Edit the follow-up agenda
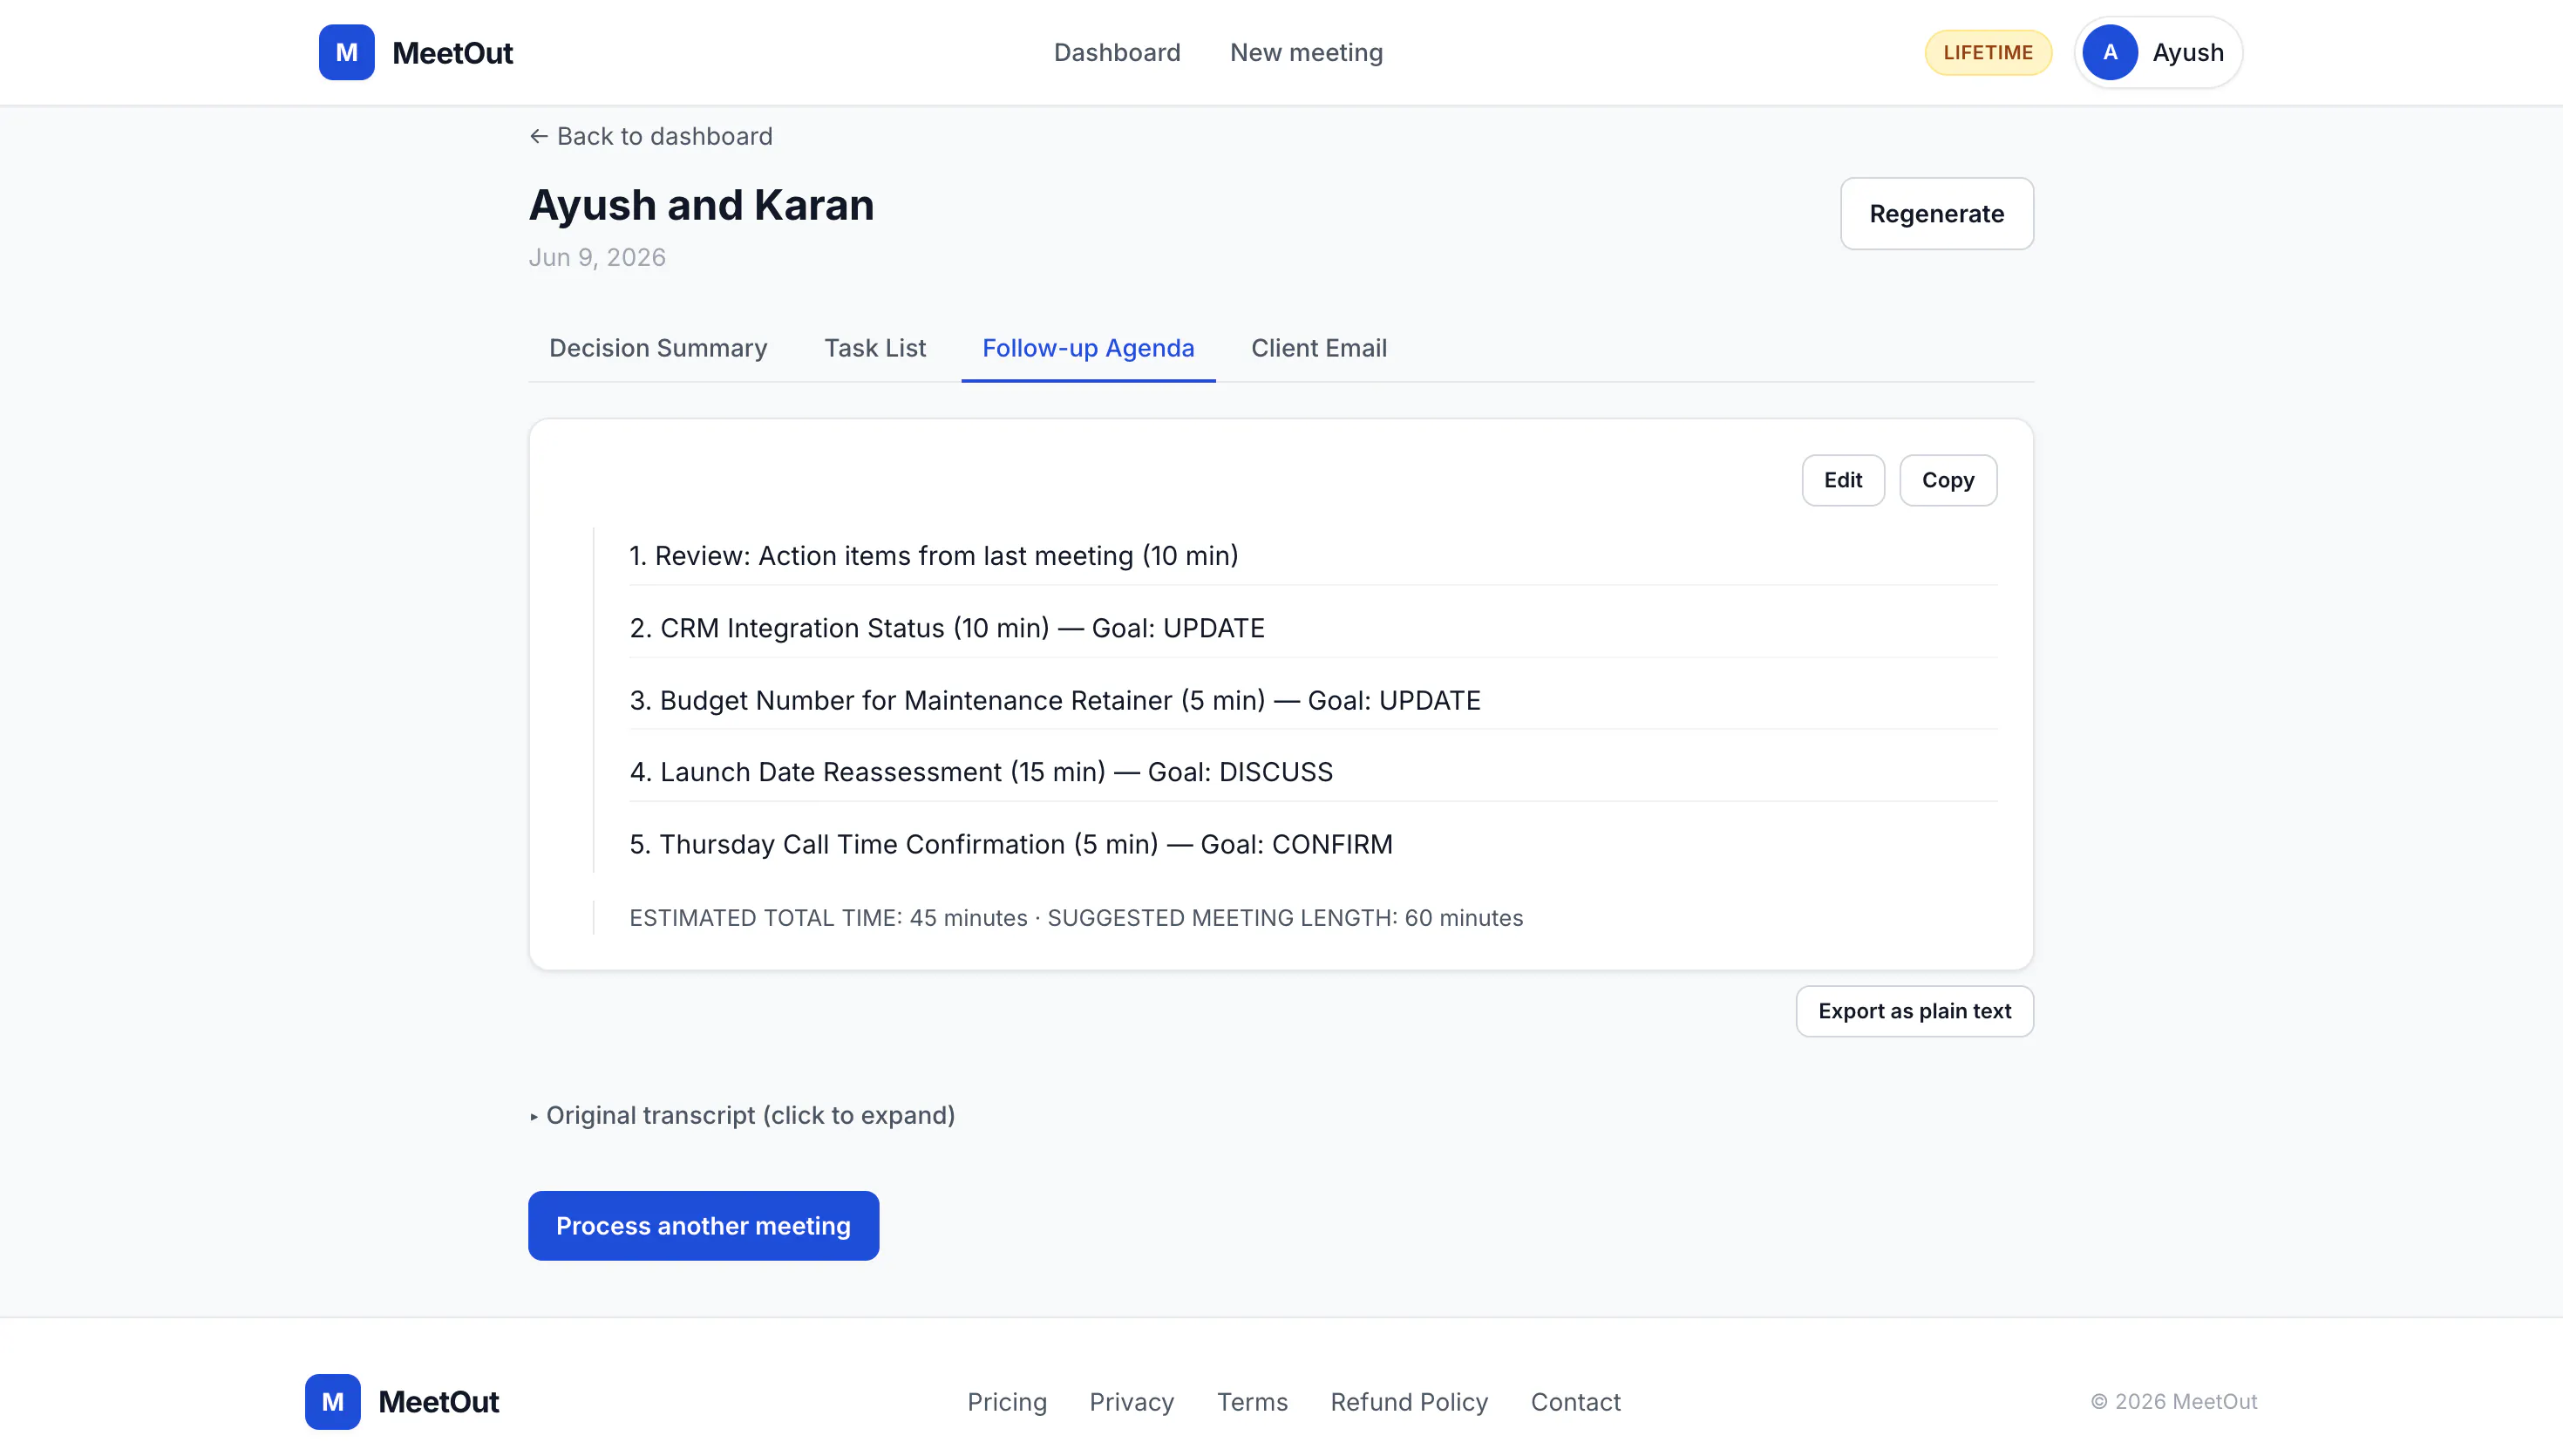 [1842, 480]
